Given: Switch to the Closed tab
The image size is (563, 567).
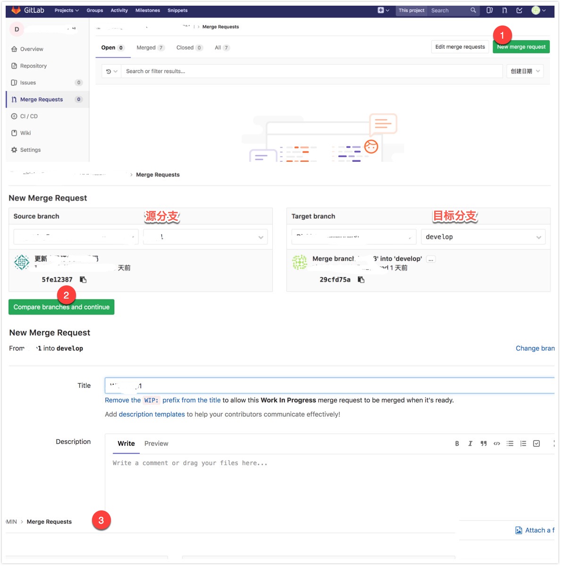Looking at the screenshot, I should [x=189, y=48].
